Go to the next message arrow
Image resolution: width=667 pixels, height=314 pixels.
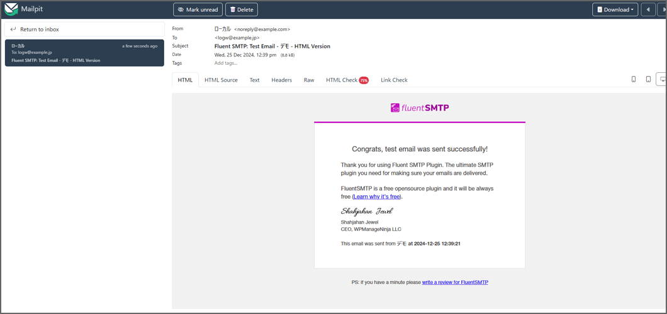(x=662, y=9)
